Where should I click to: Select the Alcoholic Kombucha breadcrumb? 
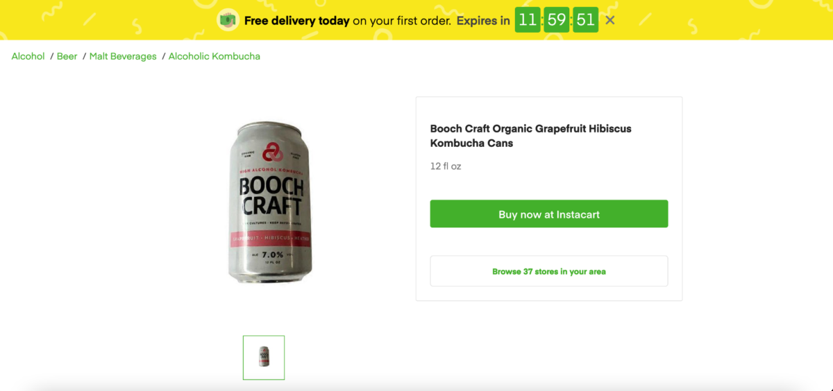click(x=214, y=56)
